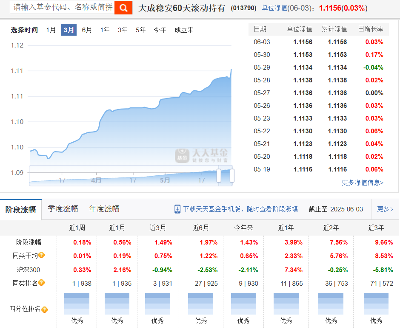
Task: Click the fund code search input field
Action: click(x=62, y=7)
